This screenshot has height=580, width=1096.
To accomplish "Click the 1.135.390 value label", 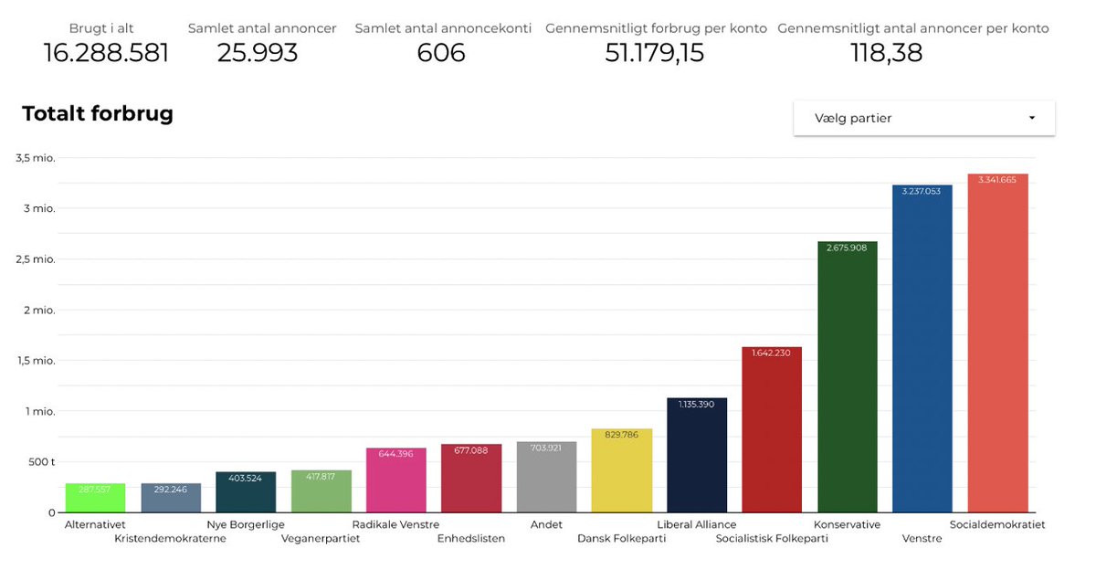I will [697, 403].
